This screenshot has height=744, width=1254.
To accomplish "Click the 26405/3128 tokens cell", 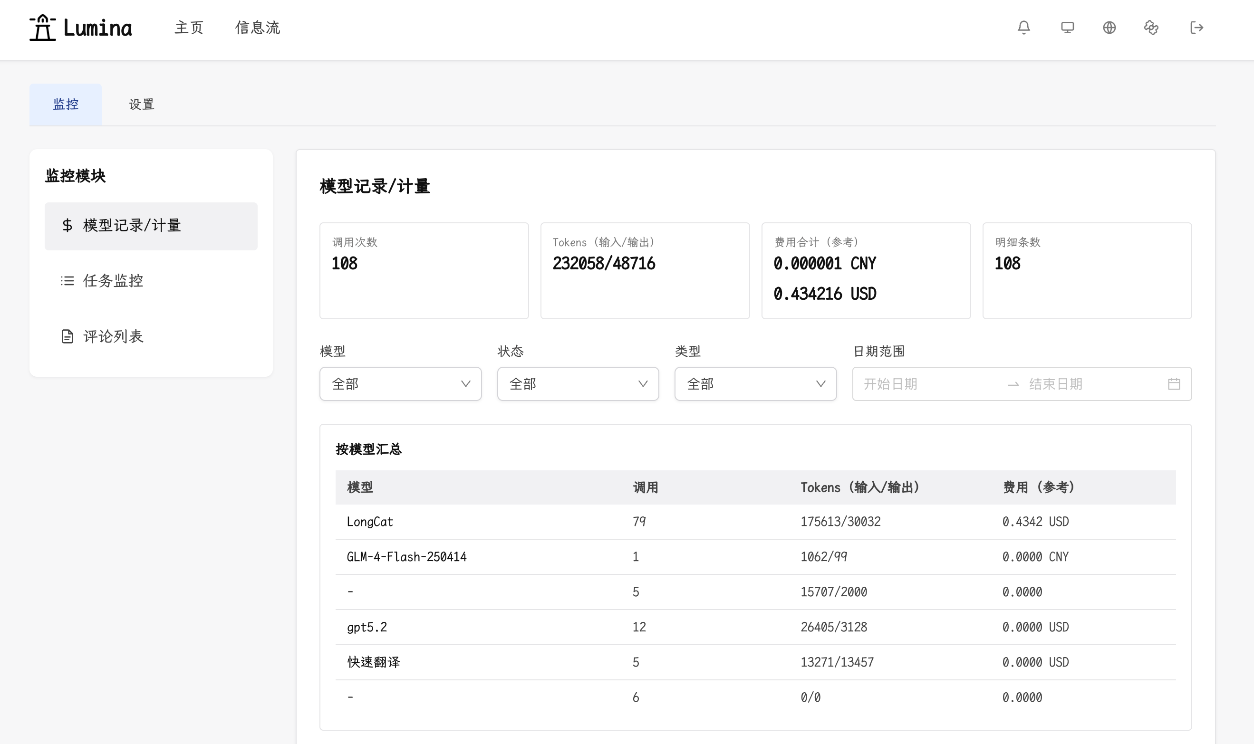I will pos(834,627).
